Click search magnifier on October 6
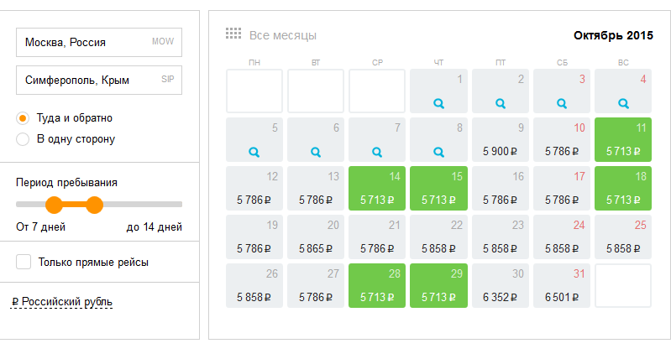 (x=316, y=152)
